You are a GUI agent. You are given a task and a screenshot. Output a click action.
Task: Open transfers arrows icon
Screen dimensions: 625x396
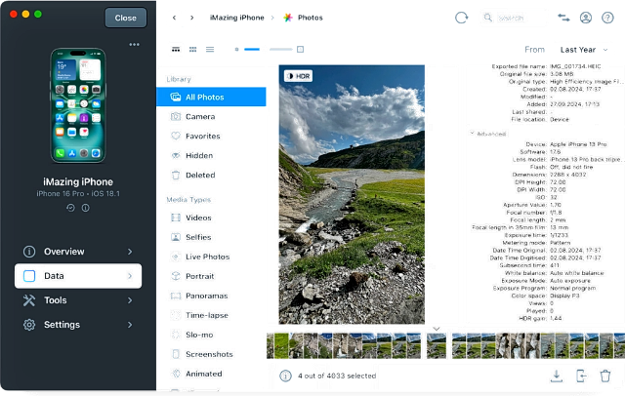(x=563, y=18)
